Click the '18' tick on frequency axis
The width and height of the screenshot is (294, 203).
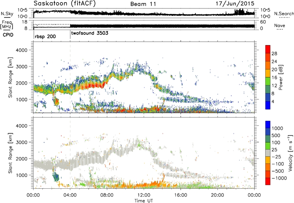click(25, 22)
